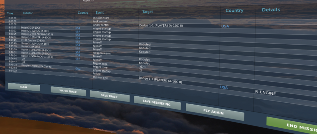Click the 8:34:44 time entry
Image resolution: width=317 pixels, height=134 pixels.
13,58
